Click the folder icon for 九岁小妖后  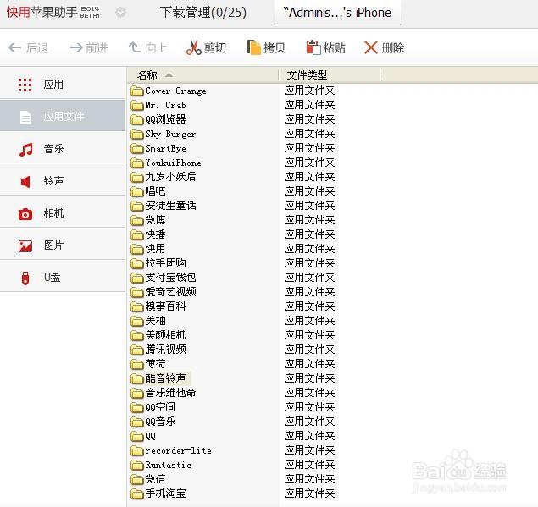click(137, 178)
